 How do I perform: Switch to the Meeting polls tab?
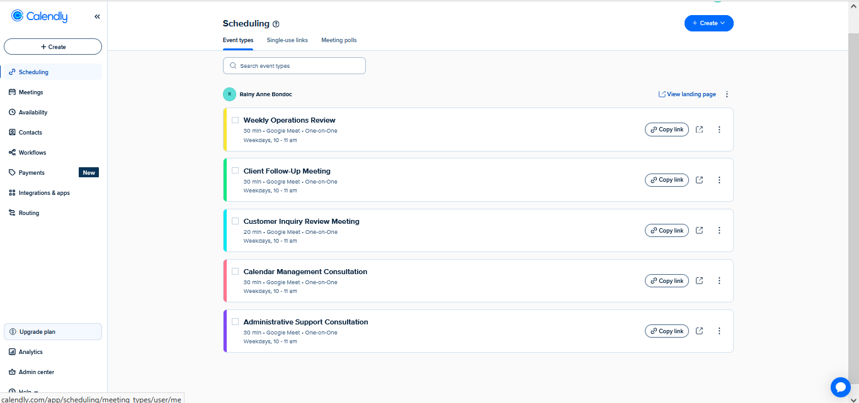tap(339, 40)
